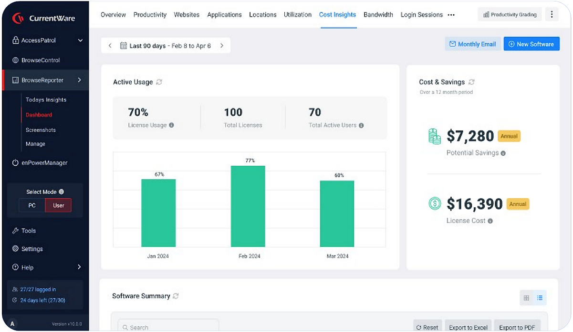Show more tabs with ellipsis
573x332 pixels.
451,15
